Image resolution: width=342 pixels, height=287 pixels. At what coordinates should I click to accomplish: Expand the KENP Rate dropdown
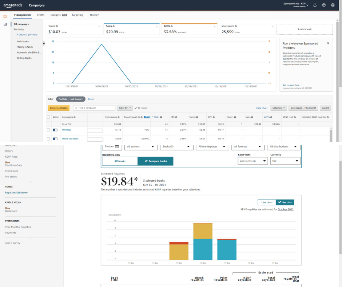252,161
